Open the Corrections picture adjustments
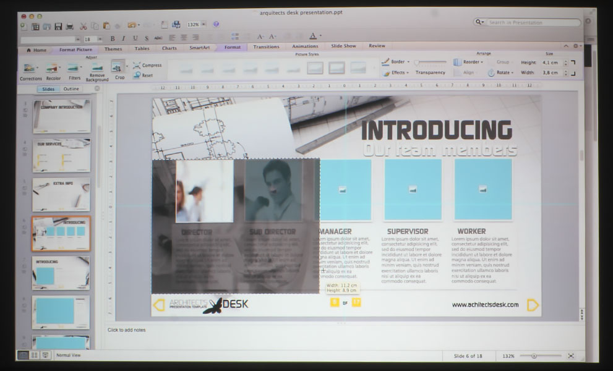 click(29, 69)
